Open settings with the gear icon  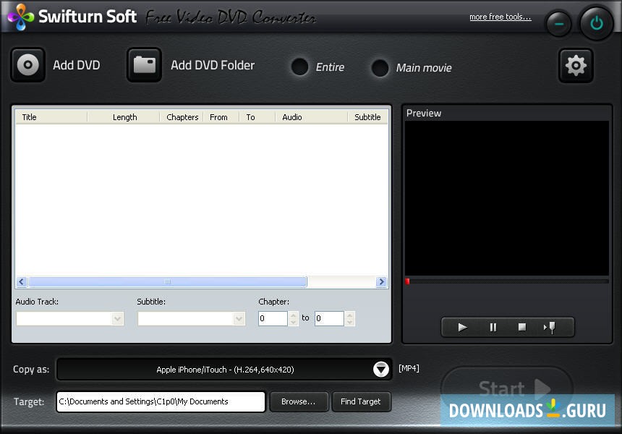[x=576, y=66]
